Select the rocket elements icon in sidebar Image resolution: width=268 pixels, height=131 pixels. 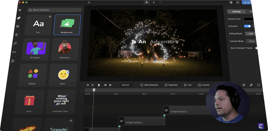(19, 18)
